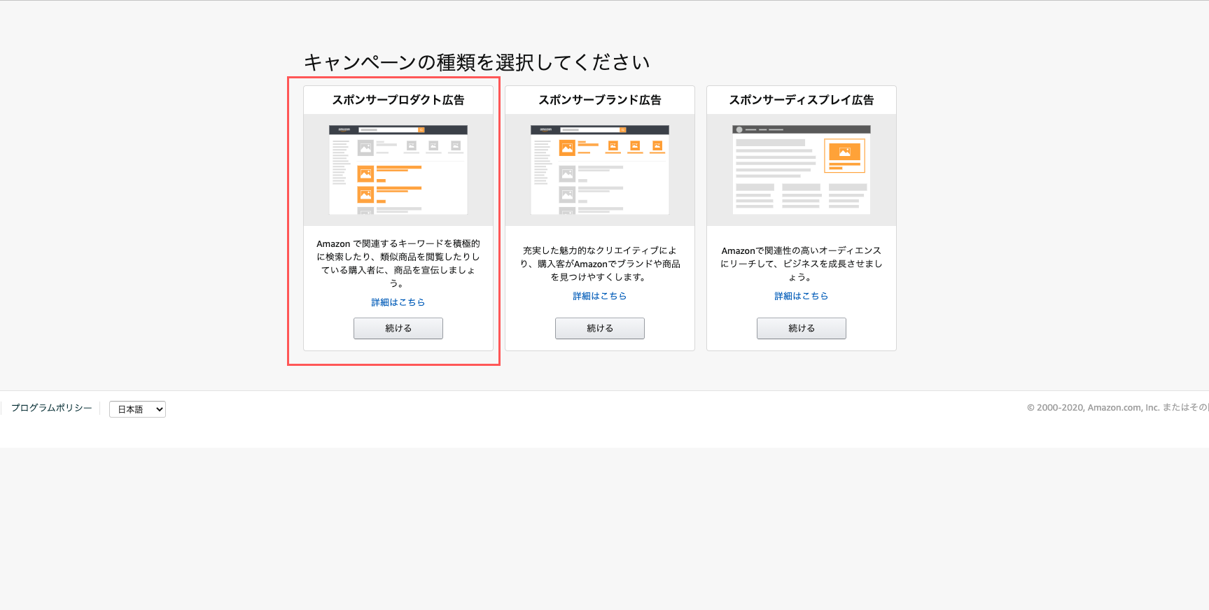
Task: Click the description starting 'Amazonで関連性の高いオーディエンス'
Action: pos(802,264)
